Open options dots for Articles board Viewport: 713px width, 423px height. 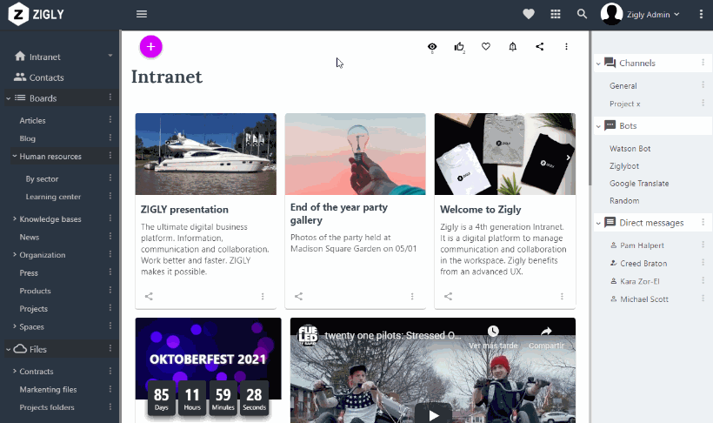coord(110,119)
